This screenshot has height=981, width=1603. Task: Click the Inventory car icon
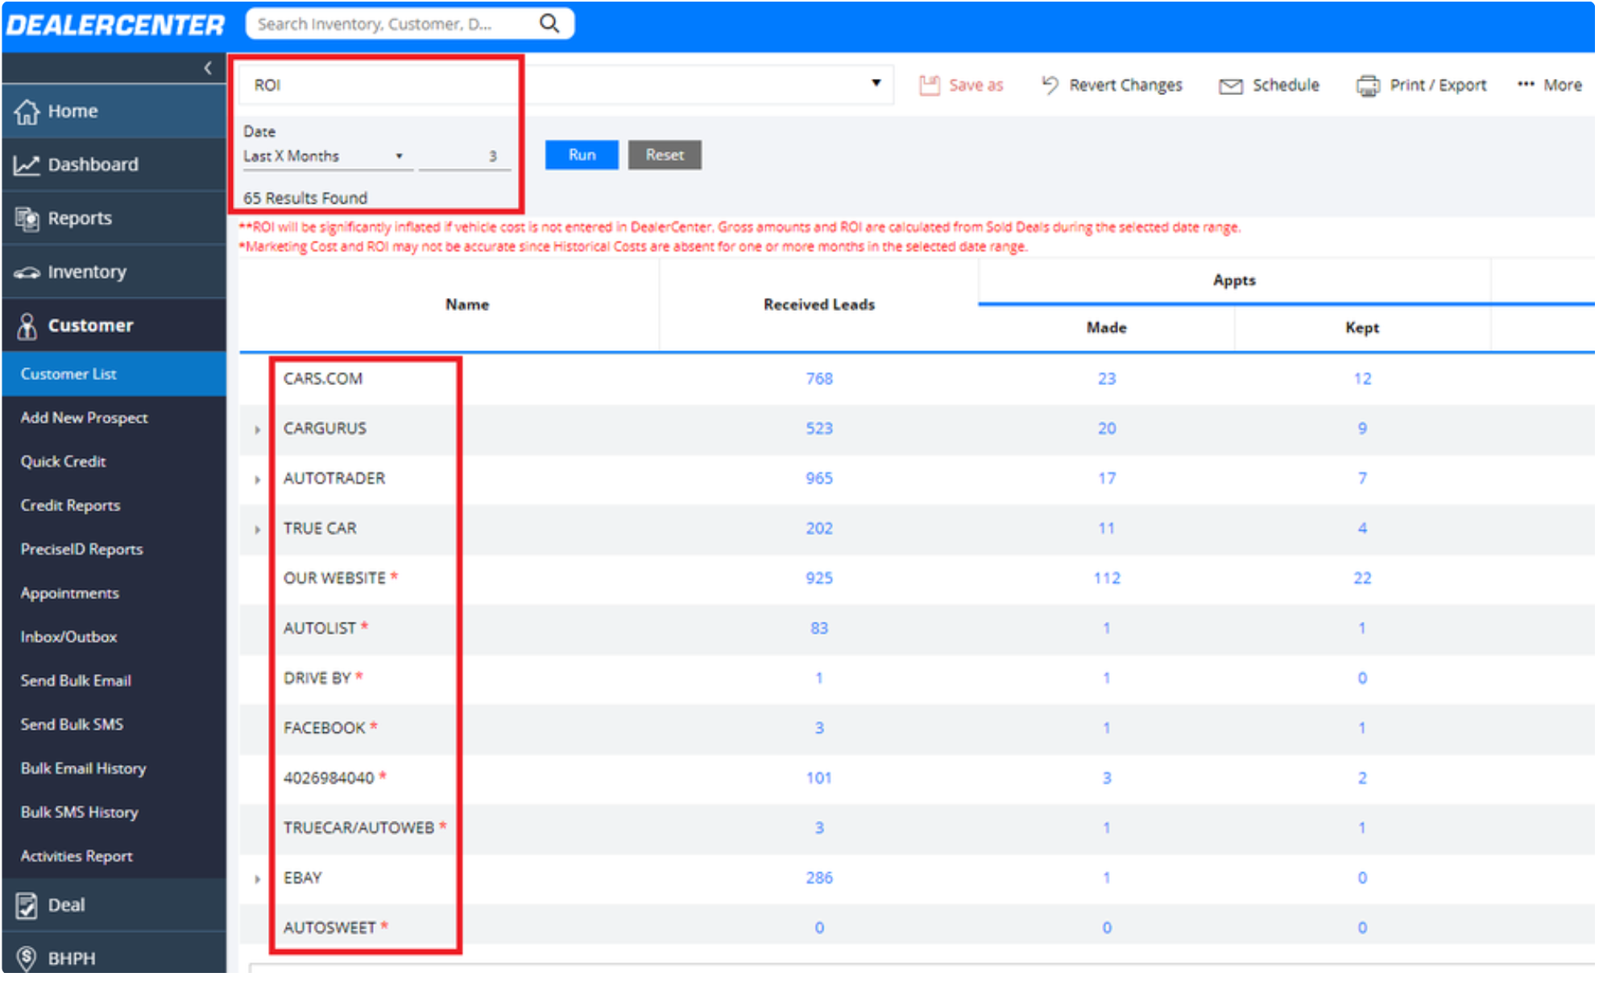[27, 272]
